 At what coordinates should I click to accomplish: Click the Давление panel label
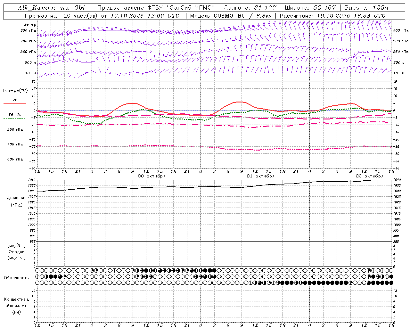[17, 198]
